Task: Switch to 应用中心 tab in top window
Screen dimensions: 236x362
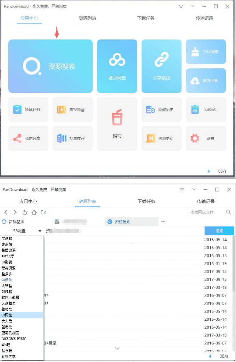Action: pyautogui.click(x=29, y=18)
